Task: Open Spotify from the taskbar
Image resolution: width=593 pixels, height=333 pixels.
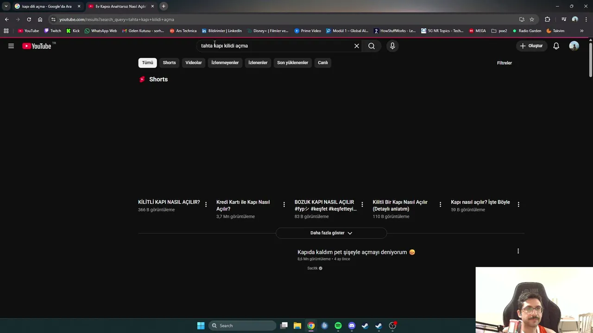Action: point(338,326)
